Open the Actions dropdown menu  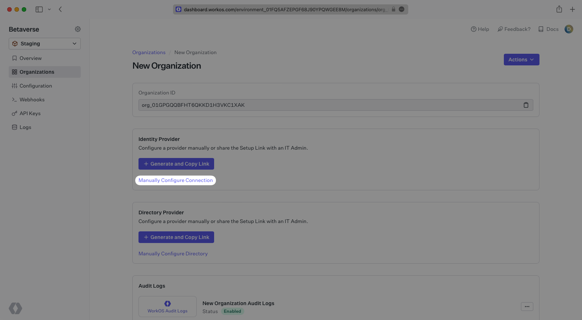521,60
